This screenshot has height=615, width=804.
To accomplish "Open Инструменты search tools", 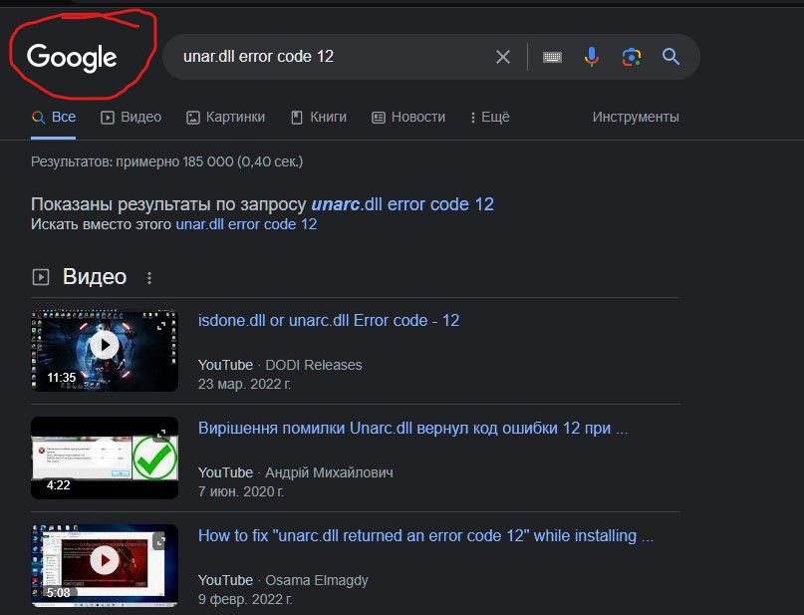I will [x=636, y=117].
